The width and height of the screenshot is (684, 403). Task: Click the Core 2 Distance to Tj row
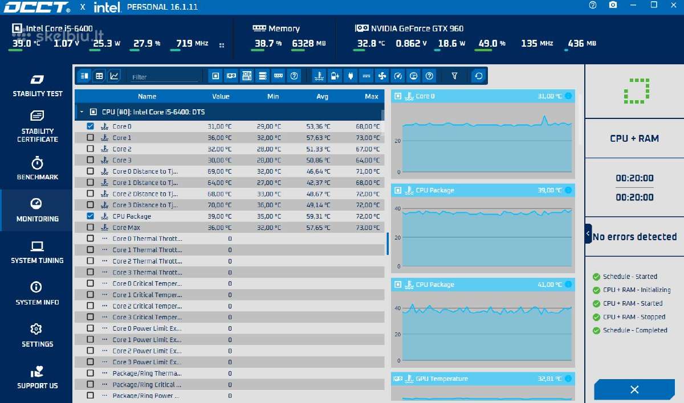point(230,194)
